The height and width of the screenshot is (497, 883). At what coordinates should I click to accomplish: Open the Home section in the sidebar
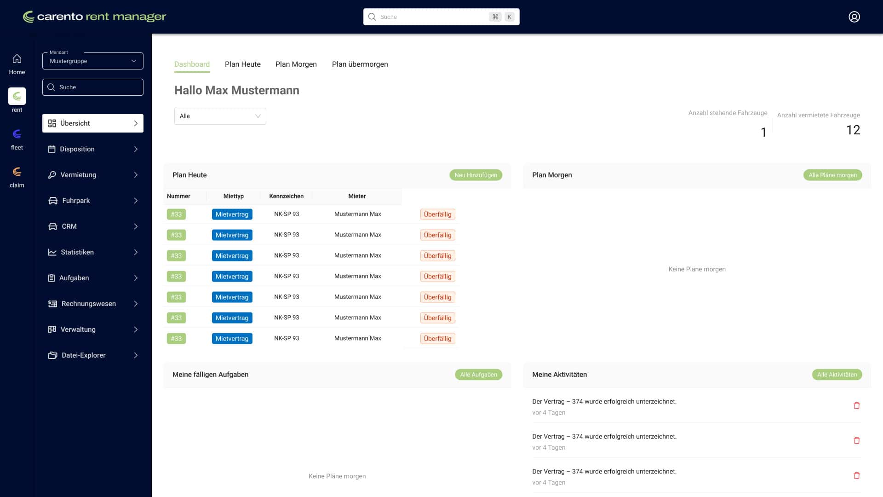click(x=17, y=63)
